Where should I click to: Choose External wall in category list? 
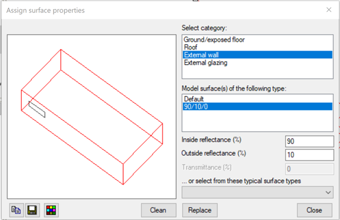(258, 55)
